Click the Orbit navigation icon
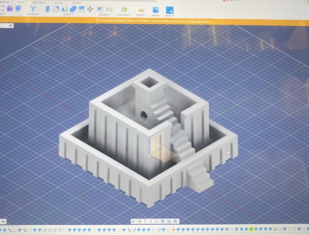The image size is (309, 235). [133, 221]
